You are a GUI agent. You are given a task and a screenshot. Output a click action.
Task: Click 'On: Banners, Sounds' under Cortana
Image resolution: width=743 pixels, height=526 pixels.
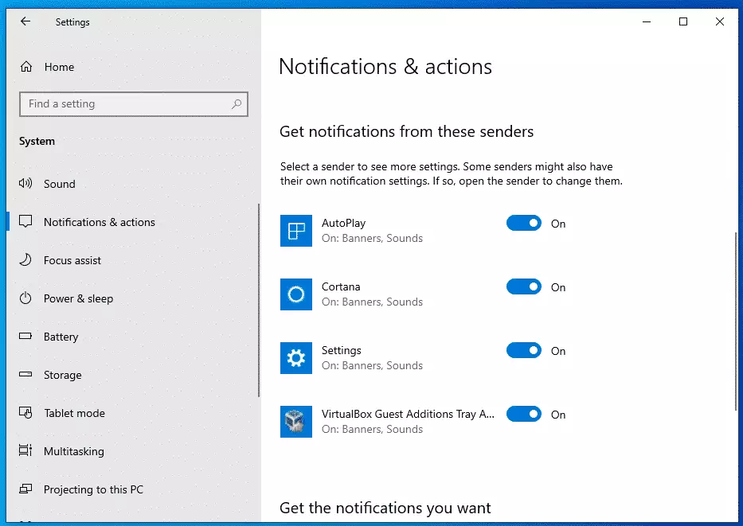tap(372, 302)
